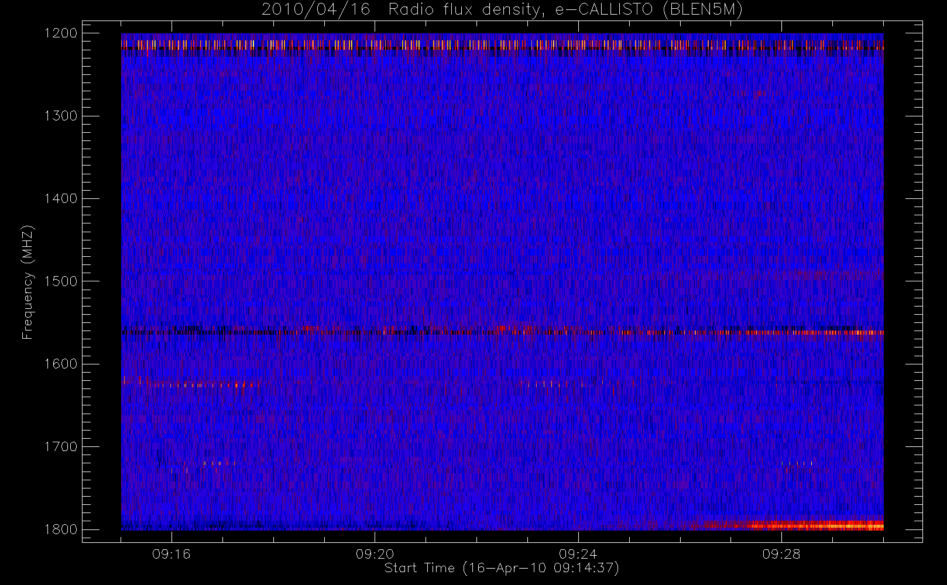Click the 1300 frequency axis label

pos(61,116)
